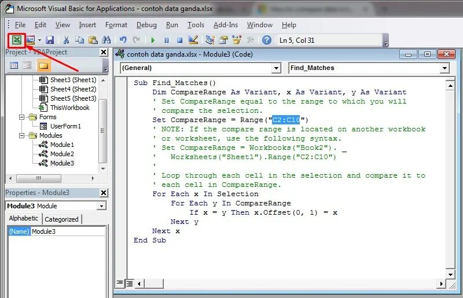Viewport: 463px width, 298px height.
Task: Open the Add-Ins menu
Action: pos(226,25)
